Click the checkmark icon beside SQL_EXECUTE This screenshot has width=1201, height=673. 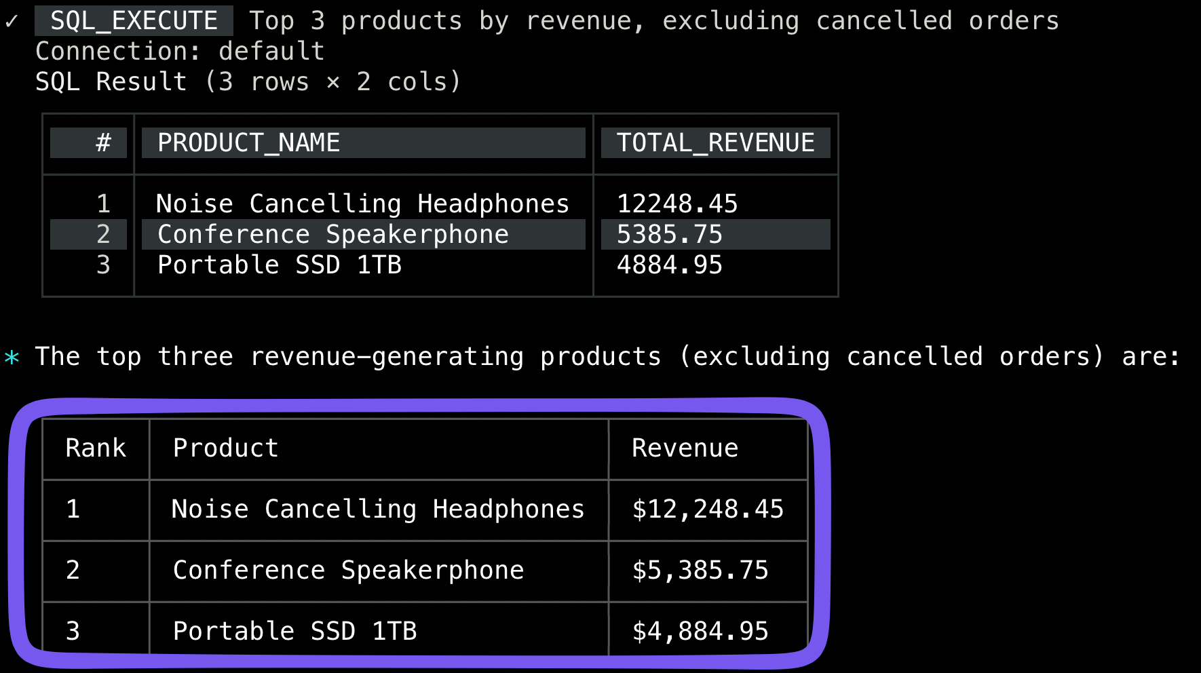pos(12,21)
